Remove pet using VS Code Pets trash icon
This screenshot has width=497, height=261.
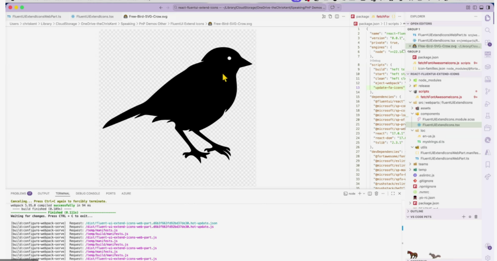coord(476,217)
